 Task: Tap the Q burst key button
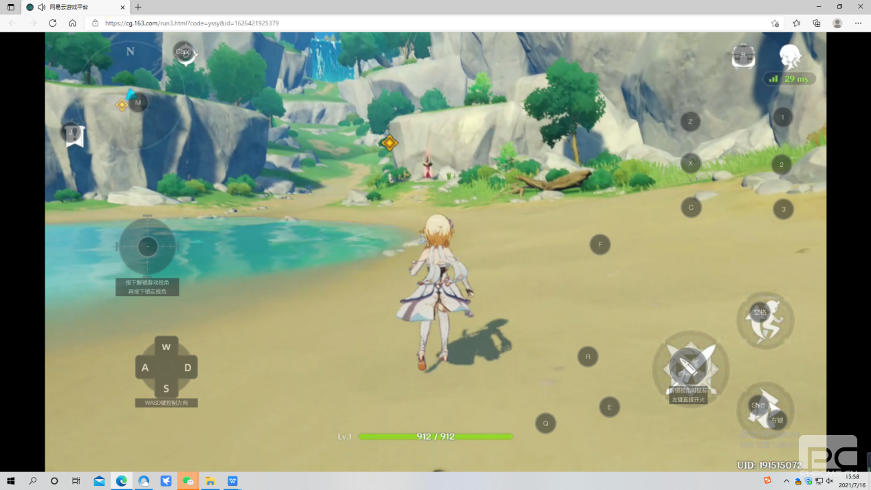(545, 423)
